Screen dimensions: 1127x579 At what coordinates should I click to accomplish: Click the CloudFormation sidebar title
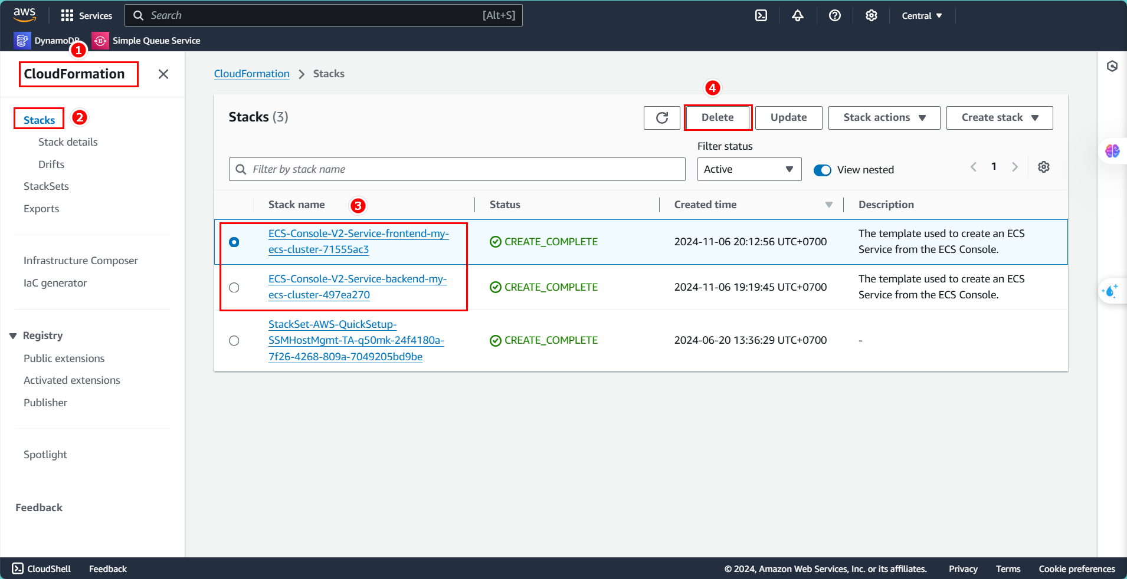74,74
